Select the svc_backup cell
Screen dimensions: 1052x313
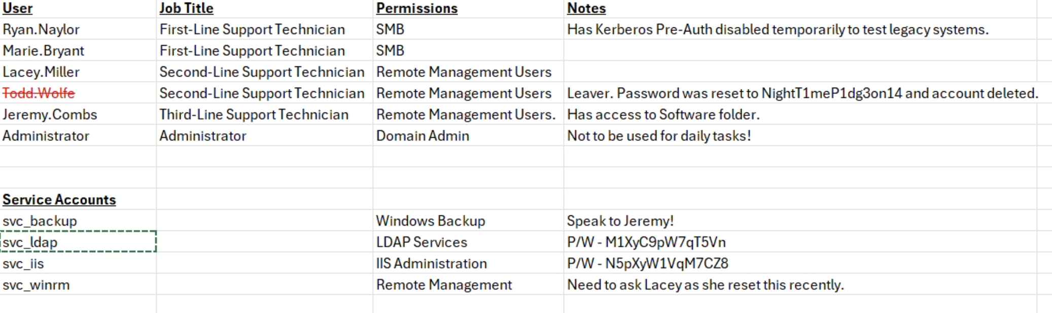[x=40, y=221]
